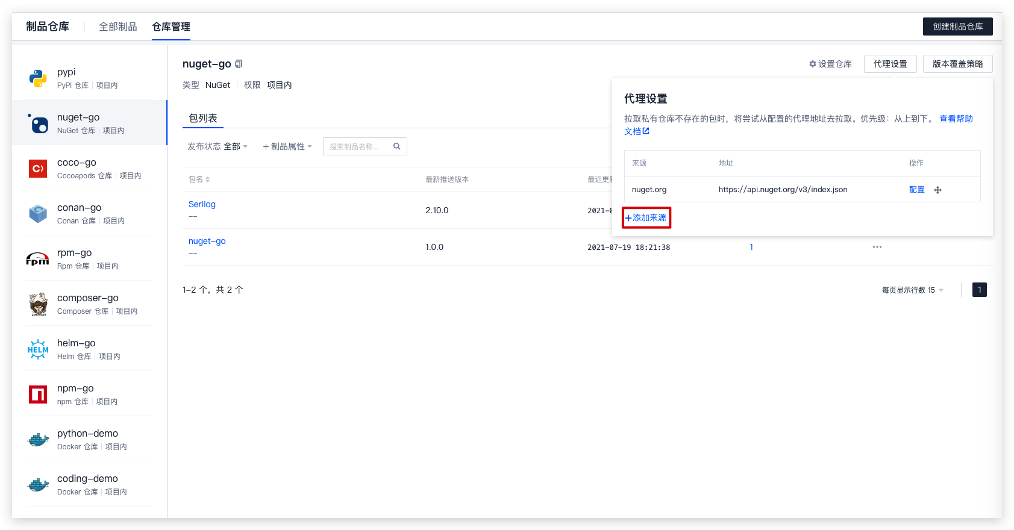Screen dimensions: 1014x530
Task: Click the npm-go red logo icon
Action: tap(38, 394)
